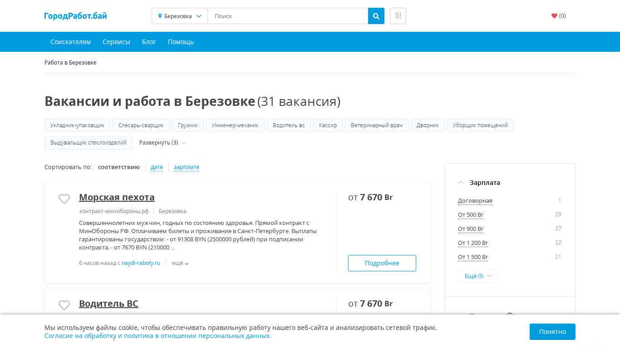Screen dimensions: 620x349
Task: Filter by tag Выдувальщик стеклоизделий
Action: point(89,143)
